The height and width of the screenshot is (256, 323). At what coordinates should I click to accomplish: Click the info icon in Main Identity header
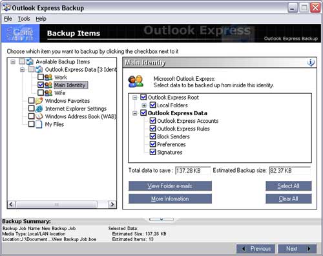pos(311,63)
